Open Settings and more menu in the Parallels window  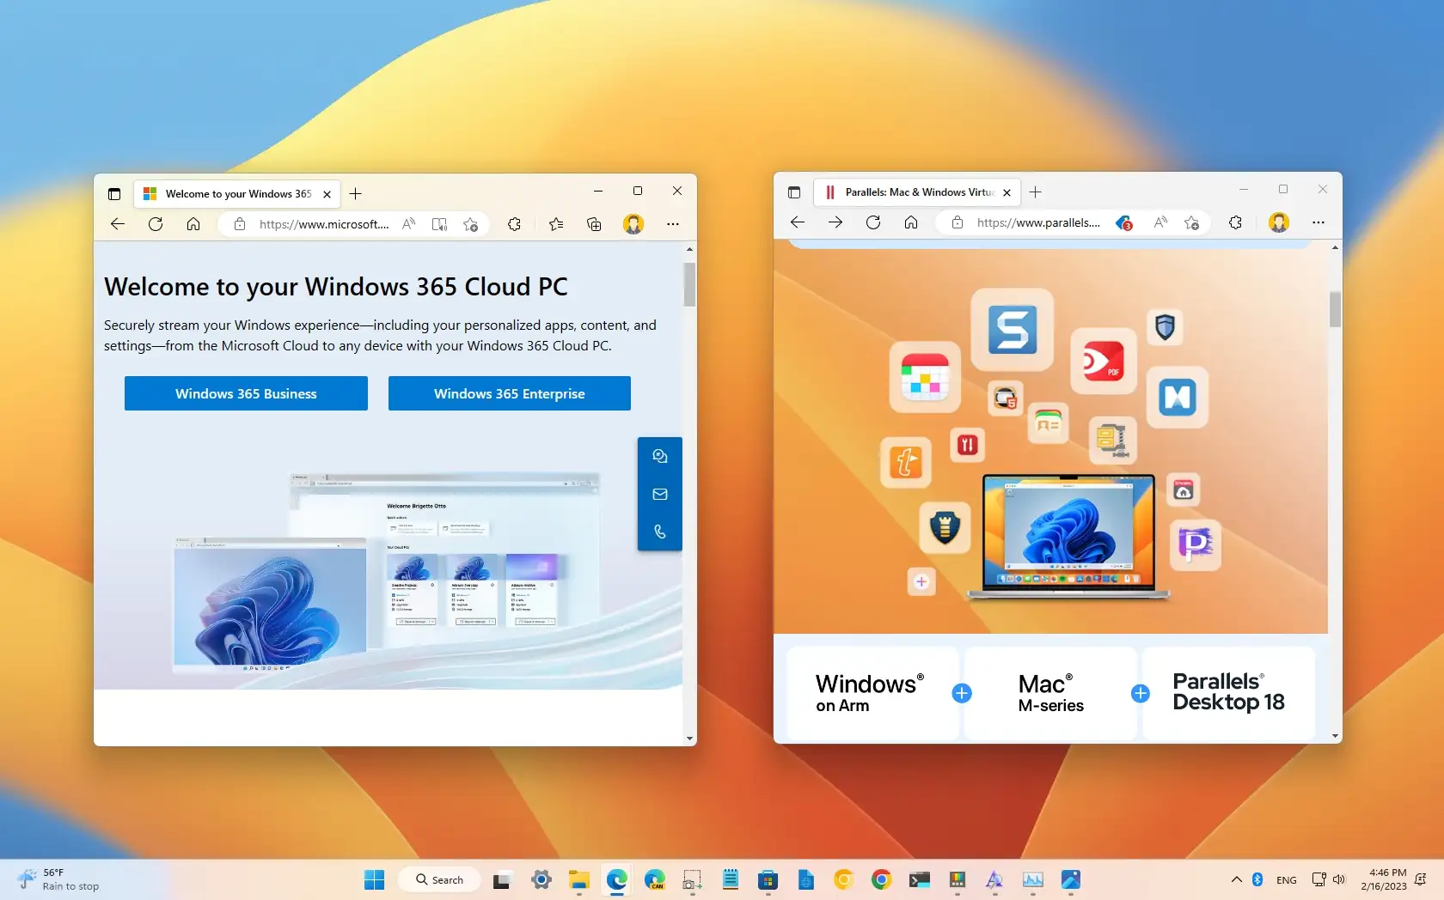1319,222
